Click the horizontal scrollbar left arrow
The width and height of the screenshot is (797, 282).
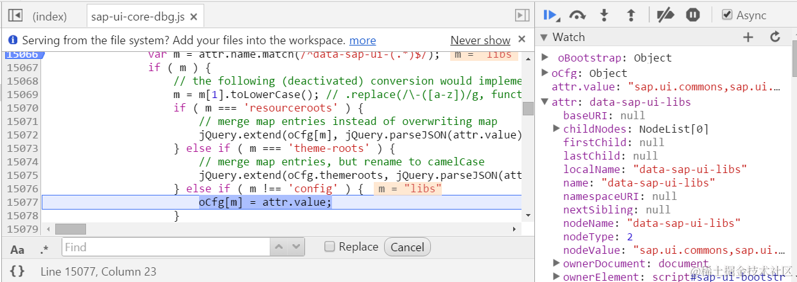[x=47, y=229]
